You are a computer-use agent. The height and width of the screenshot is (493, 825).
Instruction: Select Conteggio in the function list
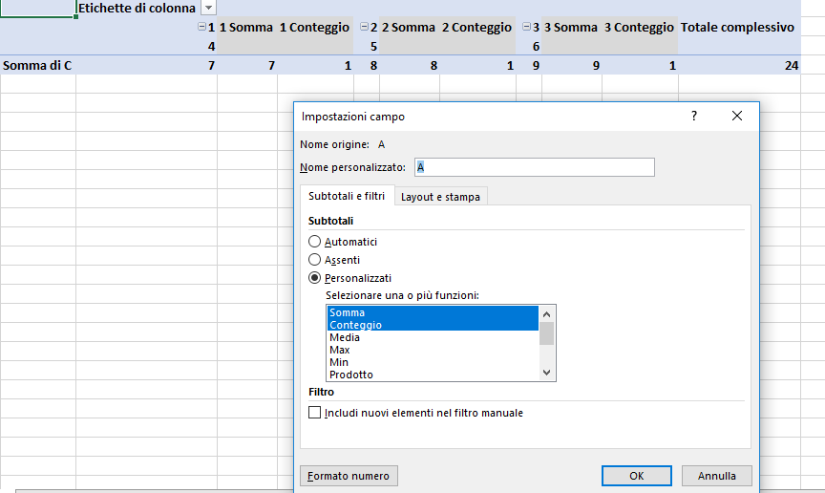(433, 325)
